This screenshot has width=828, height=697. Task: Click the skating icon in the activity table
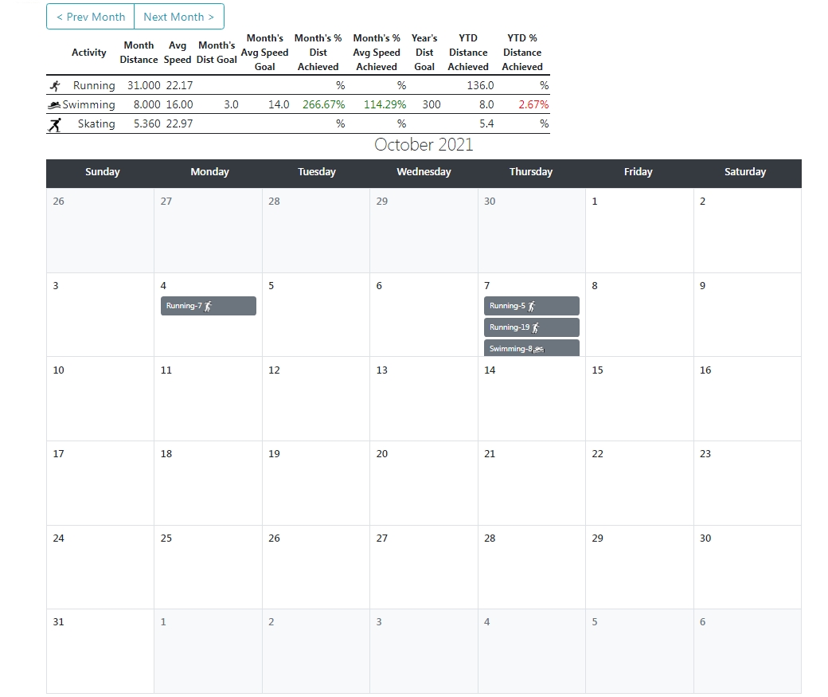tap(54, 124)
